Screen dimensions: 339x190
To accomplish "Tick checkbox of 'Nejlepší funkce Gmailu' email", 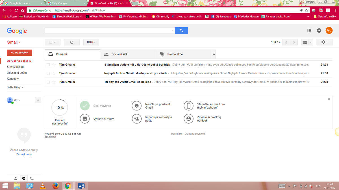I will pos(48,73).
